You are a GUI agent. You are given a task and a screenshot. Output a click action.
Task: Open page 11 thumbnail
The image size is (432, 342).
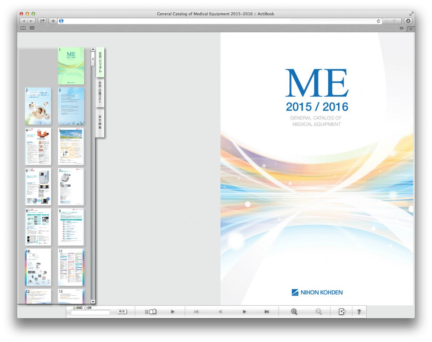click(x=71, y=267)
